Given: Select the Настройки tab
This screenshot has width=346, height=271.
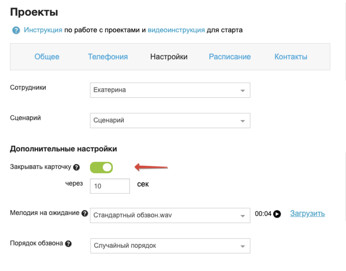Looking at the screenshot, I should pyautogui.click(x=169, y=57).
